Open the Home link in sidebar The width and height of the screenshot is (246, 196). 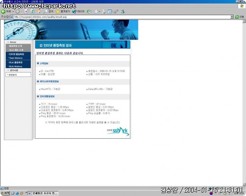[x=13, y=42]
